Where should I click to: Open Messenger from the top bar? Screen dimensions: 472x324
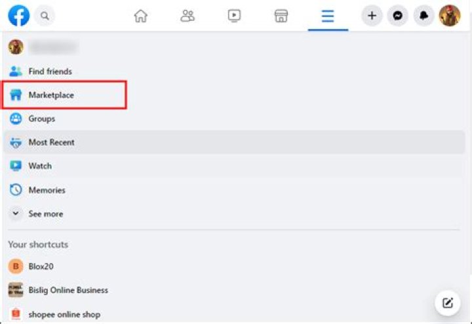coord(397,16)
